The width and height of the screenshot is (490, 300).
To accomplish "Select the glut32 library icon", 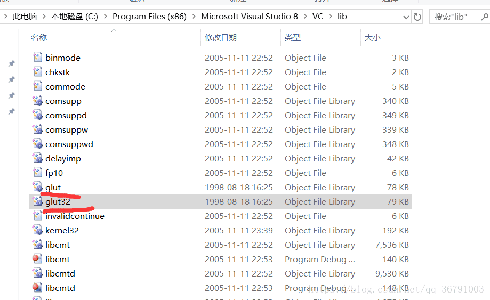I will pos(37,201).
